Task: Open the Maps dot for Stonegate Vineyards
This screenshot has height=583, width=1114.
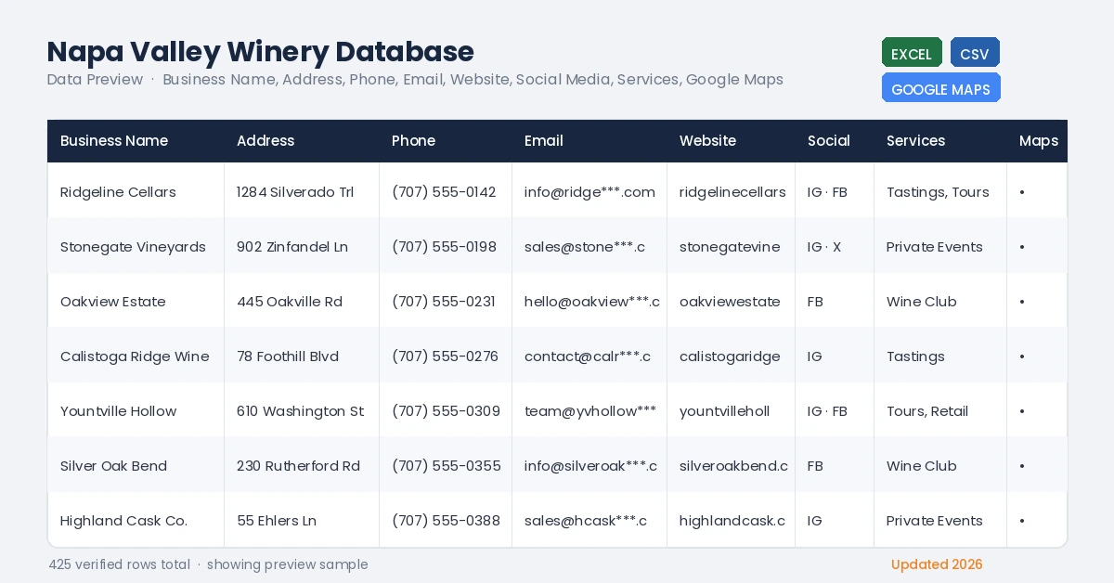Action: click(1022, 247)
